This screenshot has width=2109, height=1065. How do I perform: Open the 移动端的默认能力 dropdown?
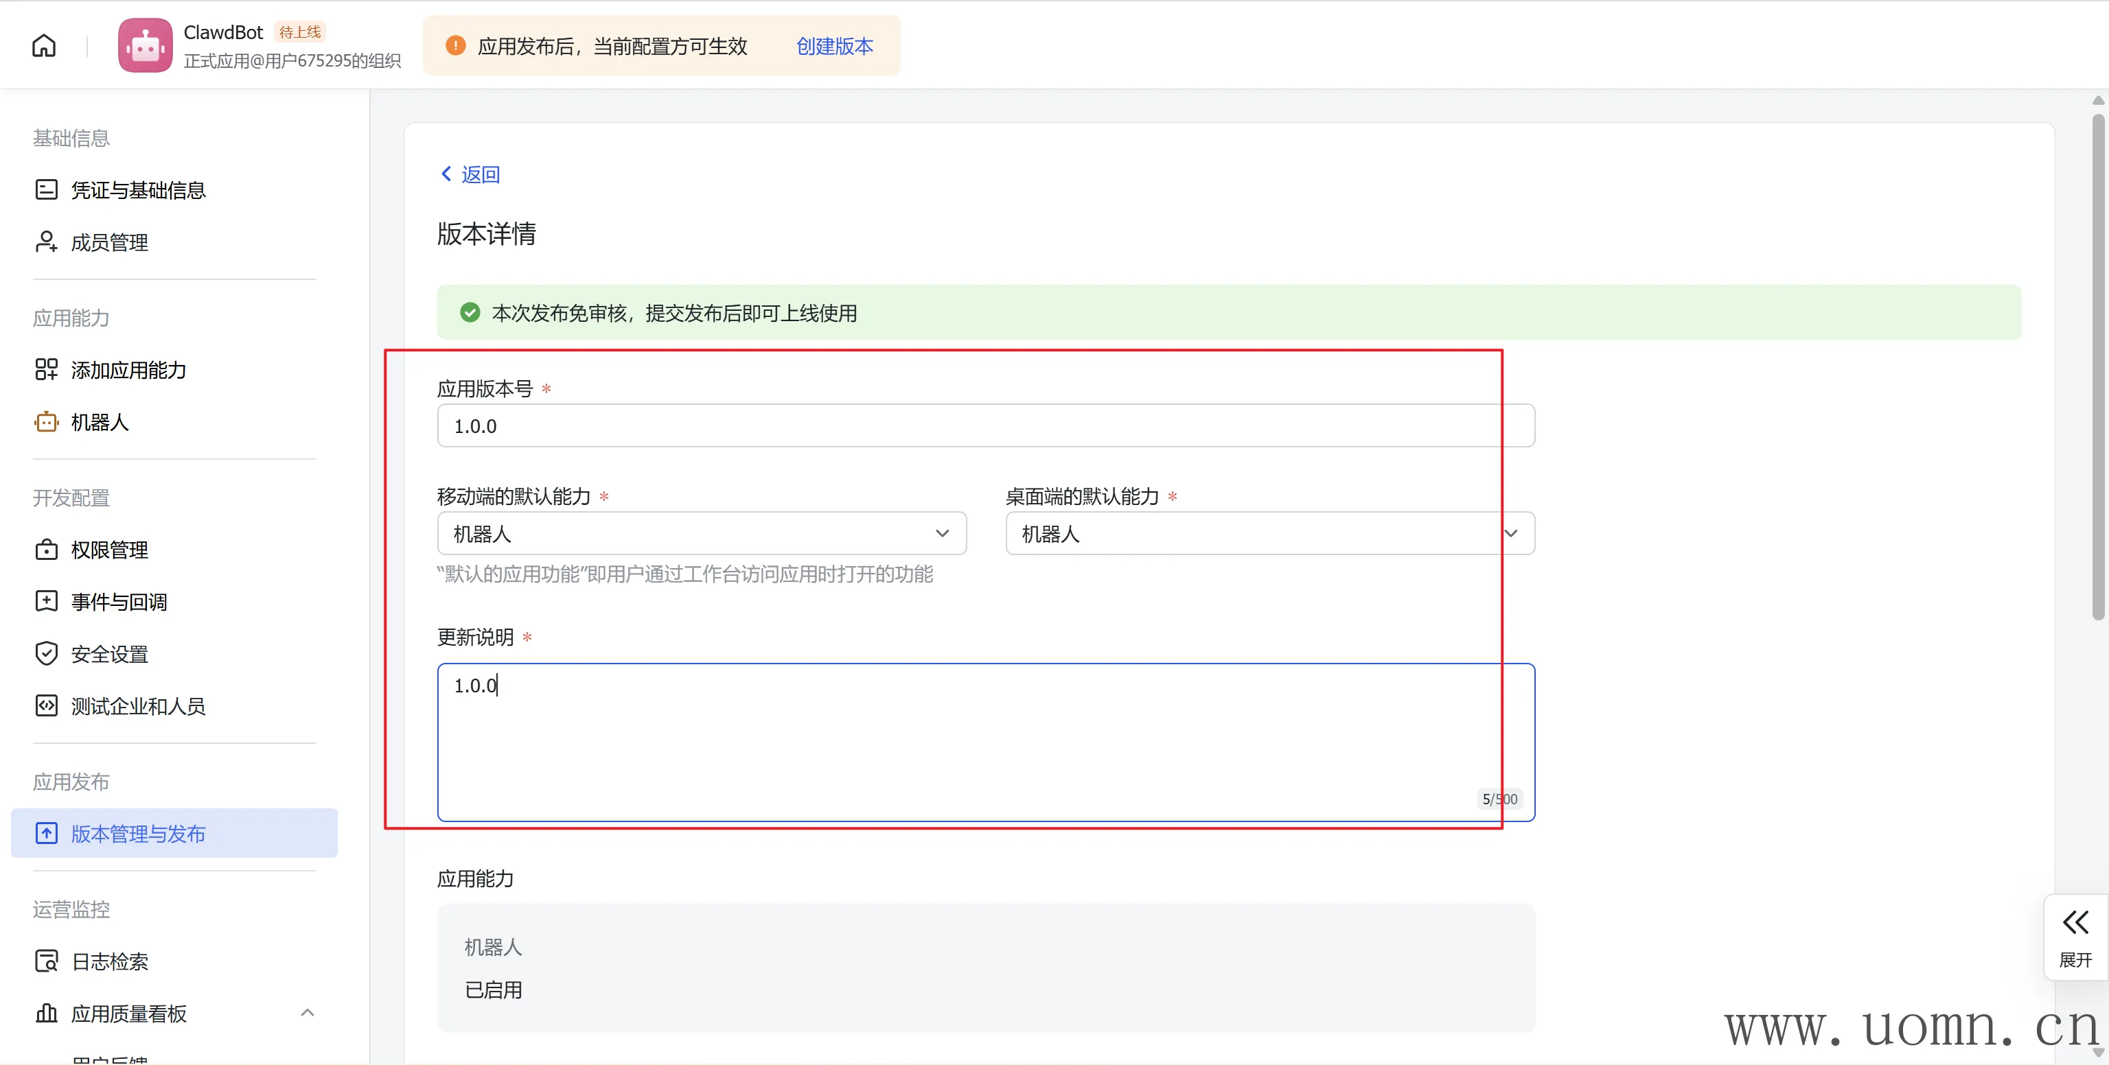pos(702,534)
